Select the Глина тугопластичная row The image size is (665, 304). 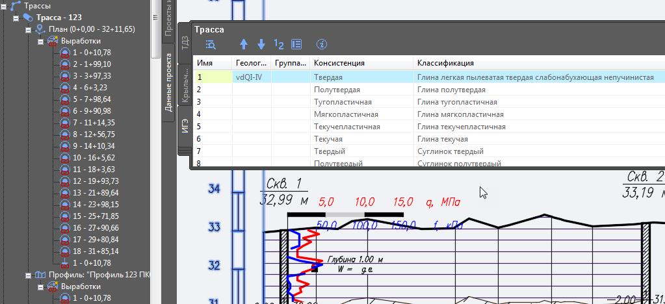click(456, 102)
